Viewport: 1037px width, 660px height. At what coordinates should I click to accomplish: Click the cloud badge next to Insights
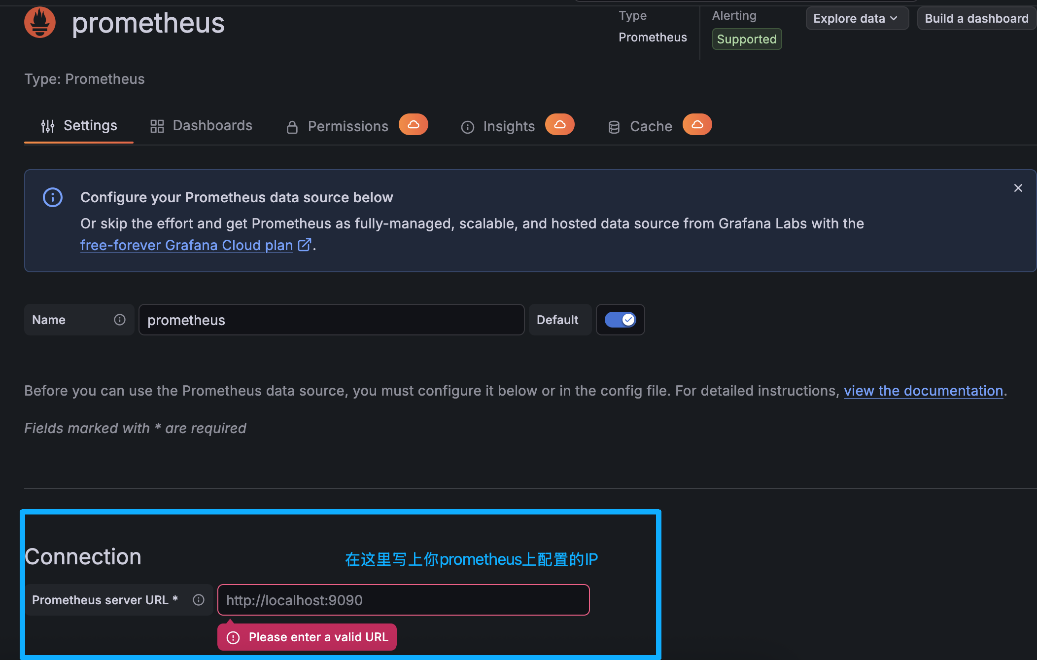tap(559, 125)
